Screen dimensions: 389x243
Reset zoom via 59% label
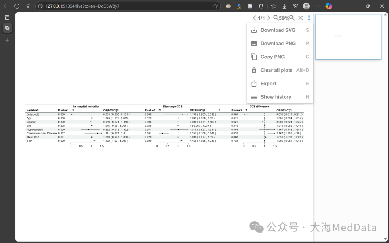pyautogui.click(x=284, y=18)
